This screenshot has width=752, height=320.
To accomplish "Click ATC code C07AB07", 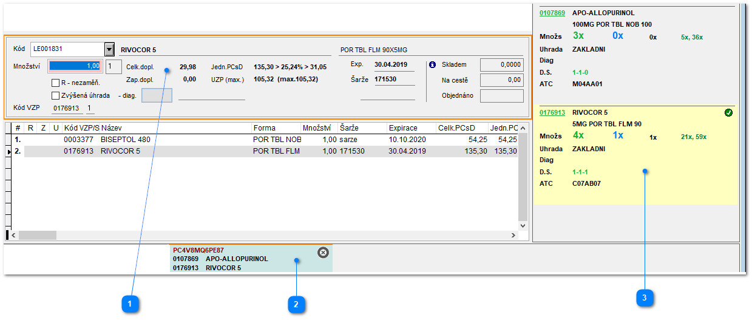I will coord(586,183).
